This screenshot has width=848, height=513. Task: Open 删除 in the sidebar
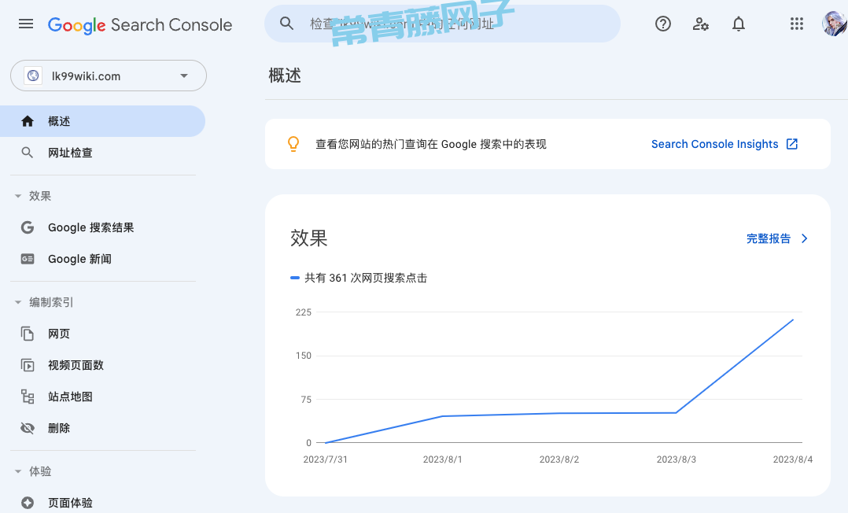[x=103, y=428]
